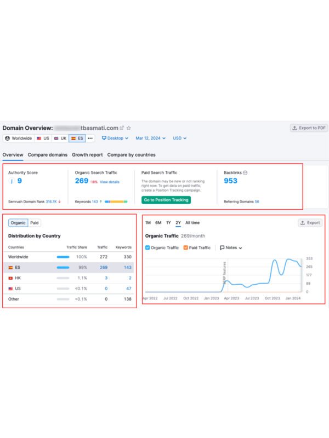
Task: Open View details link for organic traffic
Action: pyautogui.click(x=110, y=182)
